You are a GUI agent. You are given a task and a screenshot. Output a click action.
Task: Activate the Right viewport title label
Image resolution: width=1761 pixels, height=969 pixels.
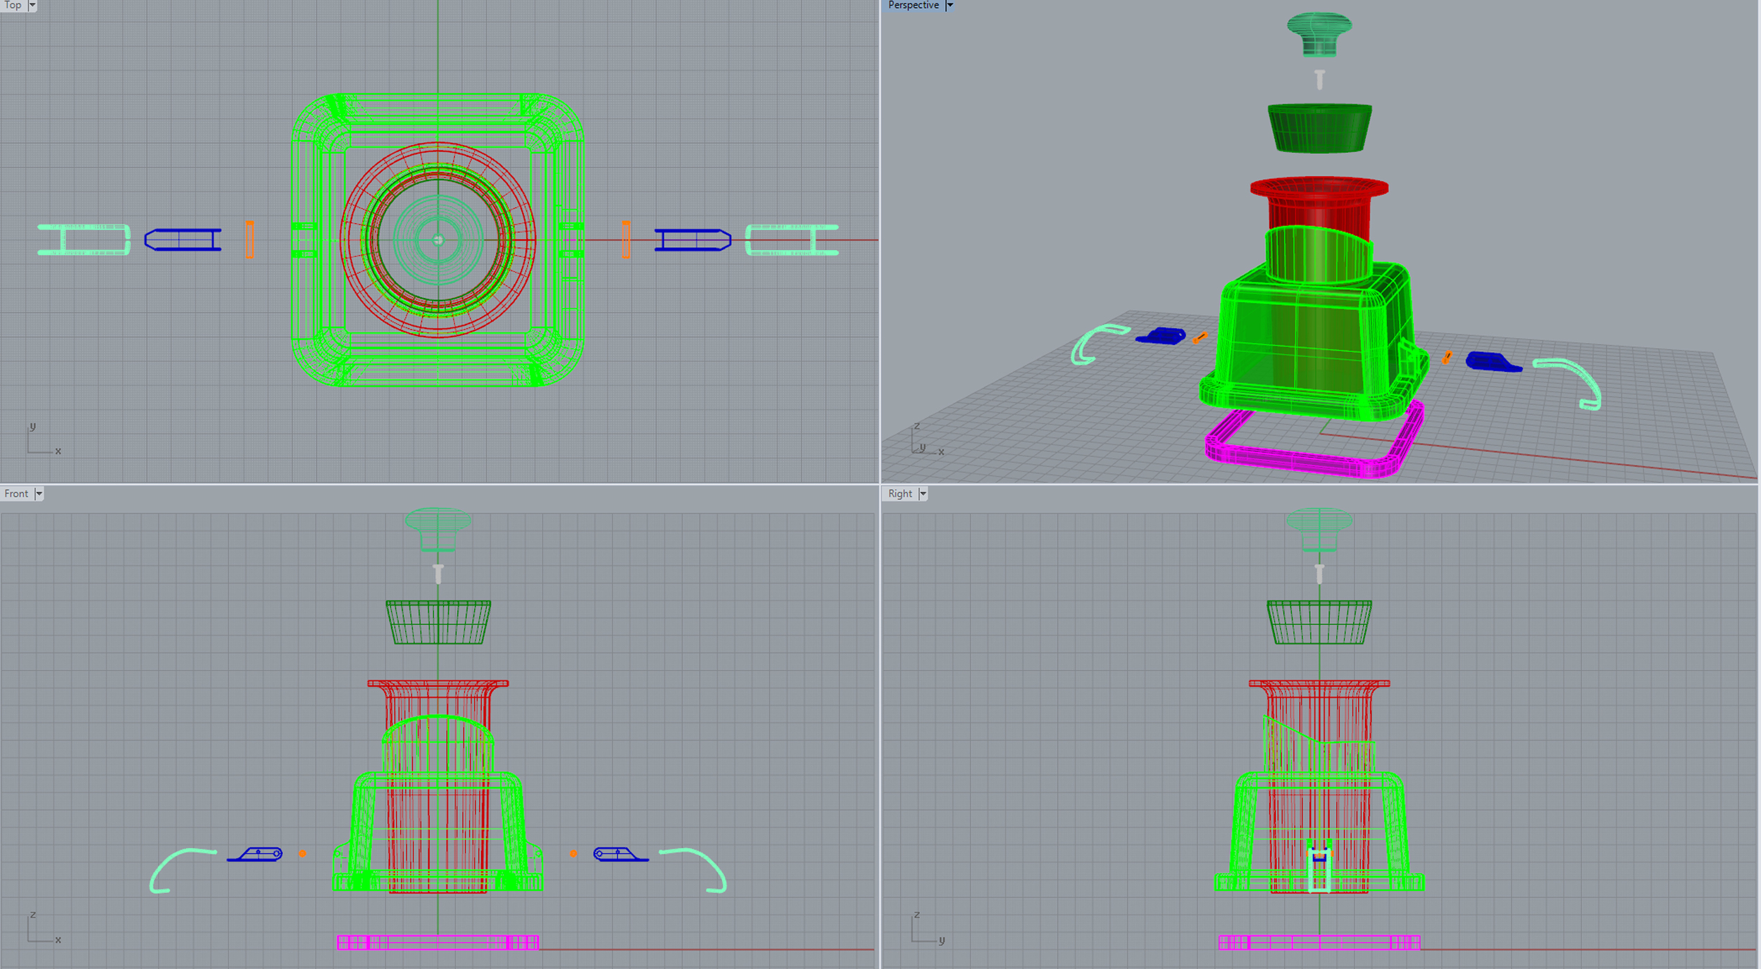[x=900, y=494]
